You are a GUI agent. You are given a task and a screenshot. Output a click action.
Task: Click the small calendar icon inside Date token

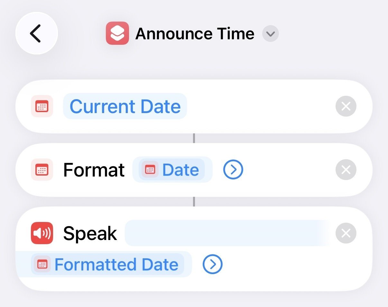pos(150,170)
